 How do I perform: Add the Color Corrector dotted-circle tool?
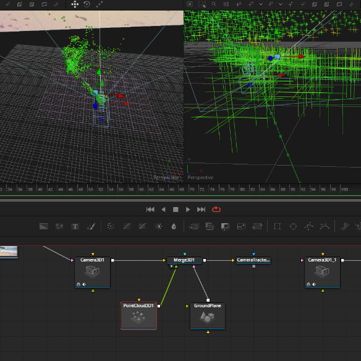pyautogui.click(x=110, y=226)
